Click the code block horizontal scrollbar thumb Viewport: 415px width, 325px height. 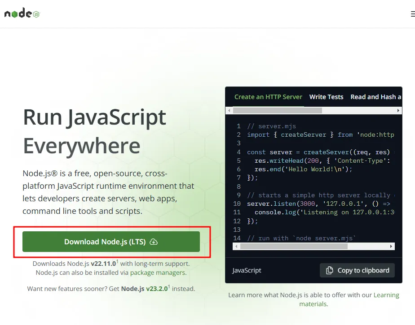tap(294, 246)
